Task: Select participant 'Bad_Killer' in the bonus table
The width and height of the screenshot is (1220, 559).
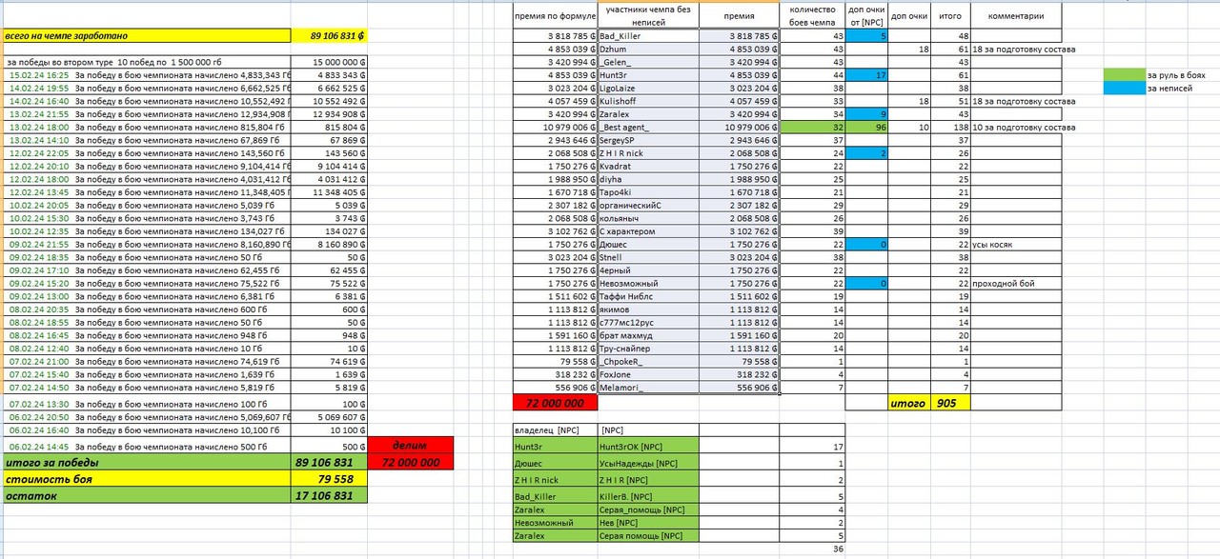Action: [647, 35]
